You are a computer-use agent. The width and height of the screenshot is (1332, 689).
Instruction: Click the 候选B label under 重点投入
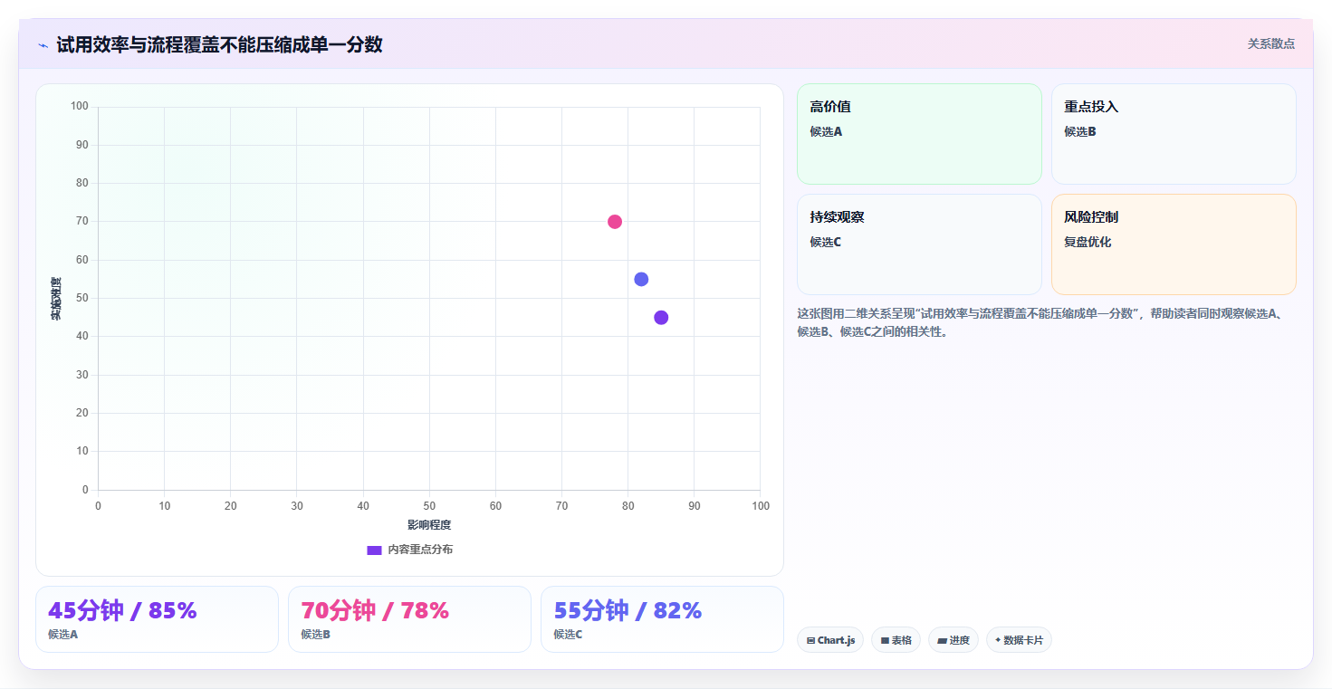tap(1080, 132)
